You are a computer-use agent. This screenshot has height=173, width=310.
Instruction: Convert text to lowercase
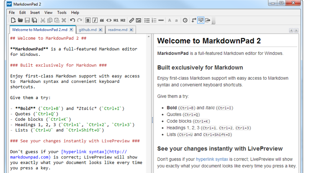click(176, 20)
